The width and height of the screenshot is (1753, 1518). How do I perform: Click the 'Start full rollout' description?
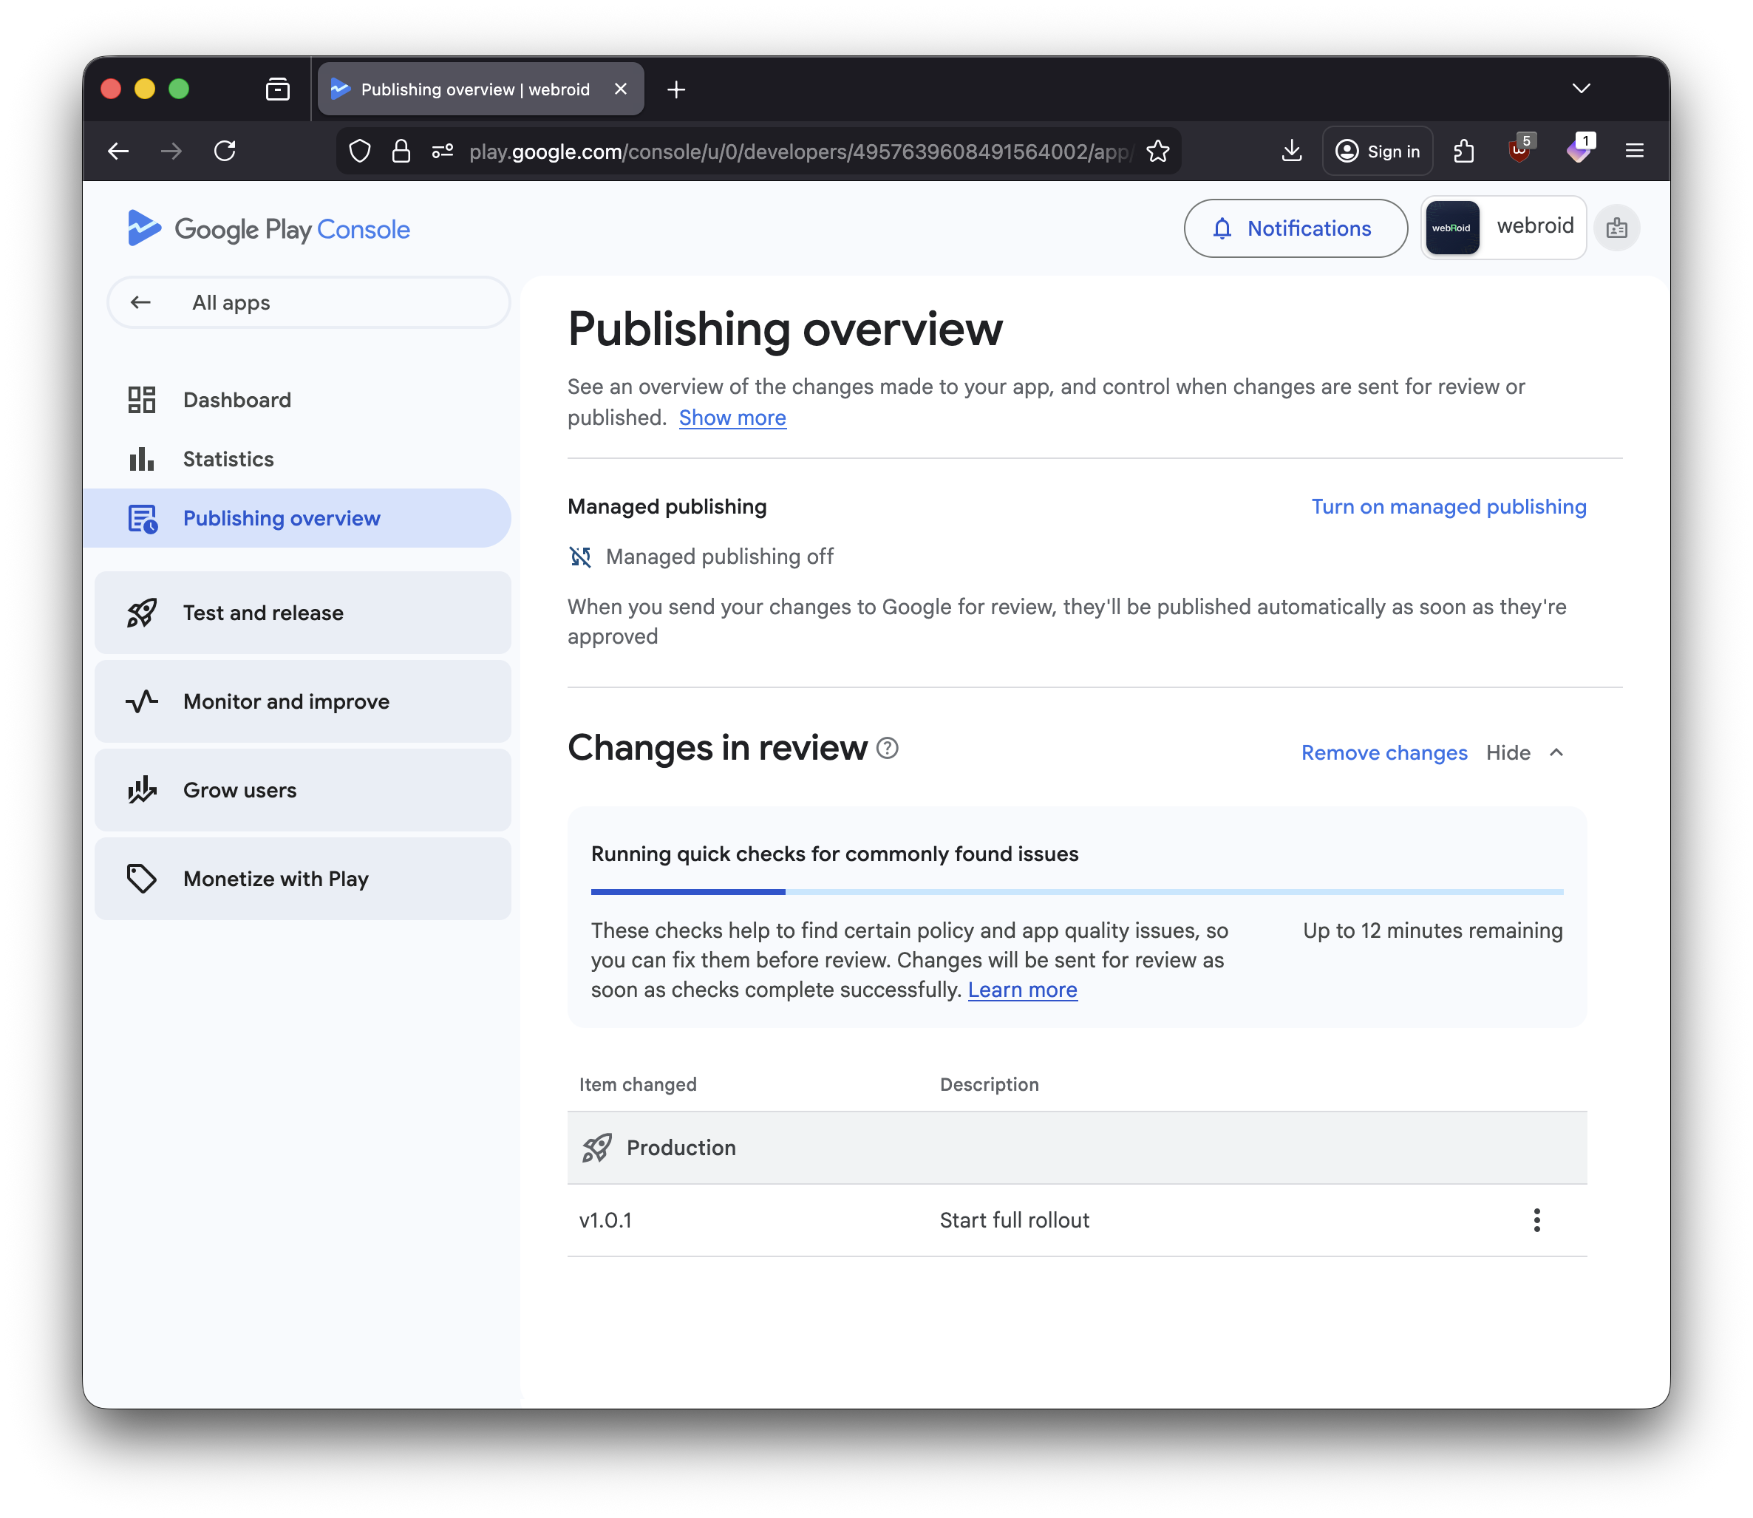(x=1014, y=1220)
